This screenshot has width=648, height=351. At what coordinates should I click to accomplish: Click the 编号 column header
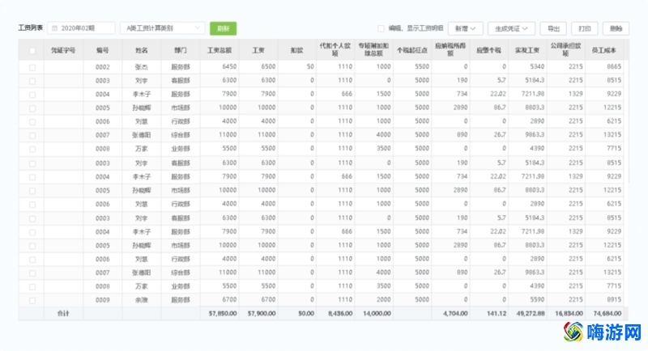coord(103,50)
